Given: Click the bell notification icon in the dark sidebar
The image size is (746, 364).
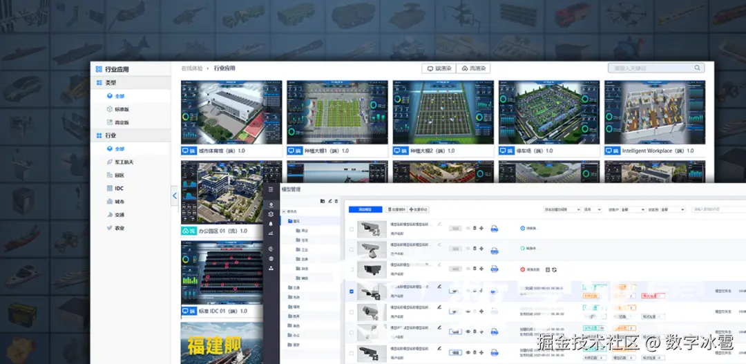Looking at the screenshot, I should point(271,224).
